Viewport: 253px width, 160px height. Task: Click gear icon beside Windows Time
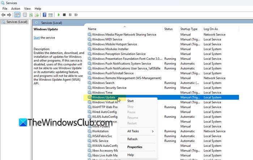click(89, 93)
